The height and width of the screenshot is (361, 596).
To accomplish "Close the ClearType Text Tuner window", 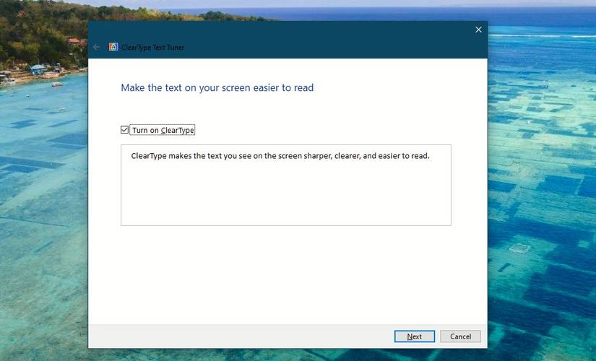I will click(478, 30).
